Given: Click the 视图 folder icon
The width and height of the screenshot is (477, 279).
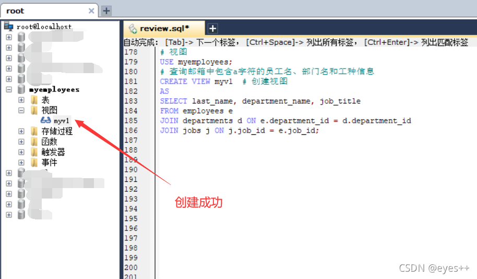Looking at the screenshot, I should [34, 110].
